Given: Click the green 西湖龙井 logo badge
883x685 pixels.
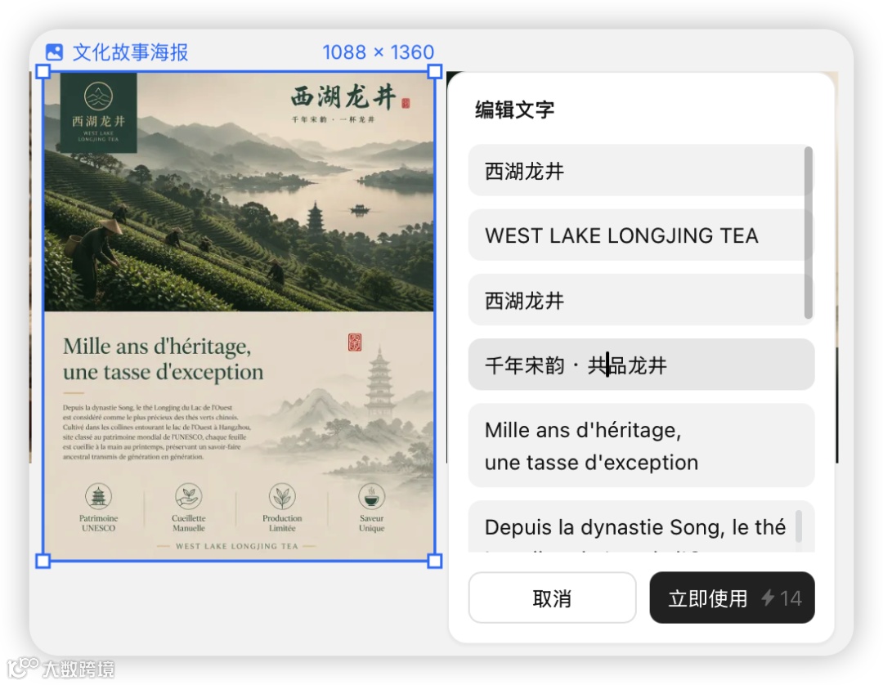Looking at the screenshot, I should point(99,113).
